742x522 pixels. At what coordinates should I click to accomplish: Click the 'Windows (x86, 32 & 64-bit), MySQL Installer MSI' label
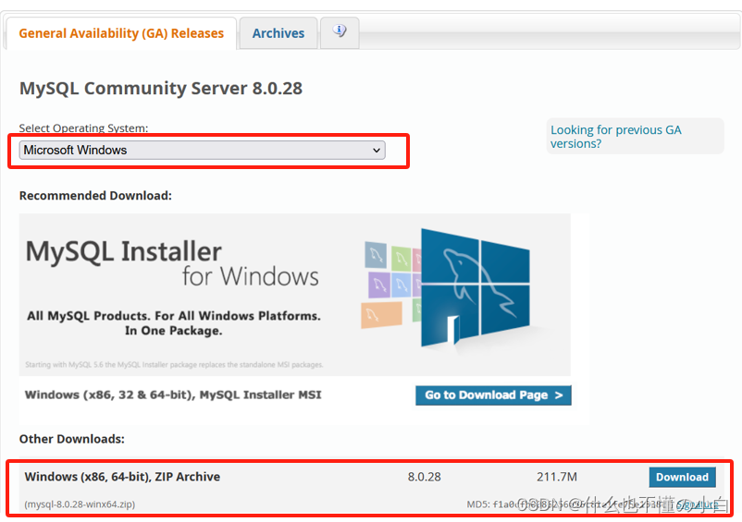[173, 395]
